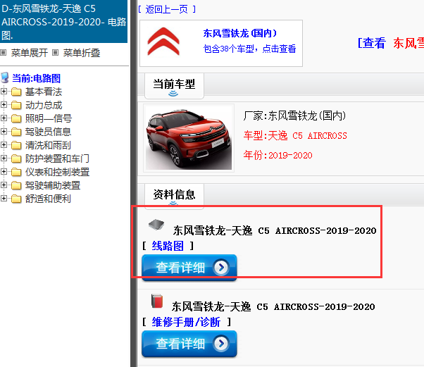This screenshot has height=367, width=424.
Task: Expand the 驾驶员信息 tree node
Action: pos(4,132)
